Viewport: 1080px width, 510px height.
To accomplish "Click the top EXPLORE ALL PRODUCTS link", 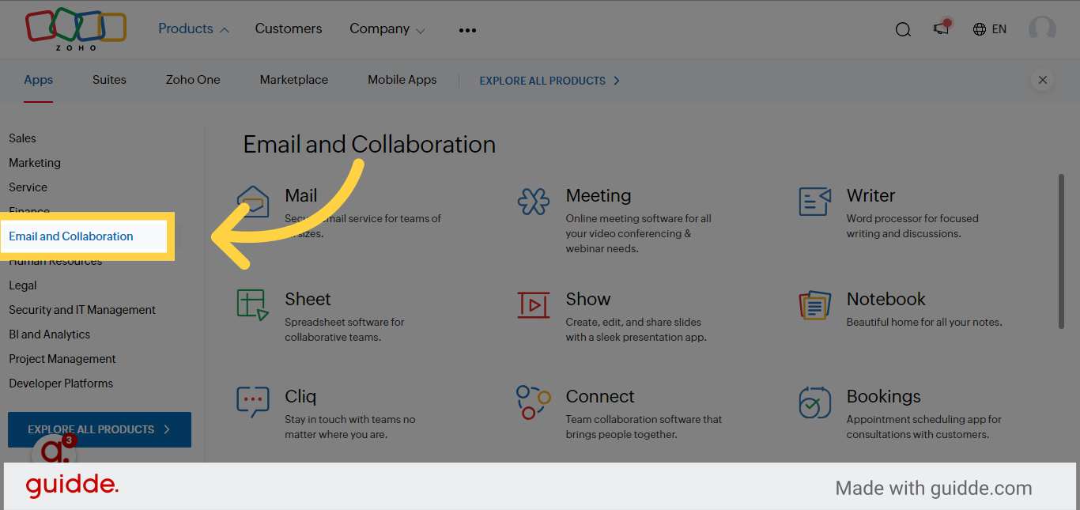I will pyautogui.click(x=549, y=81).
